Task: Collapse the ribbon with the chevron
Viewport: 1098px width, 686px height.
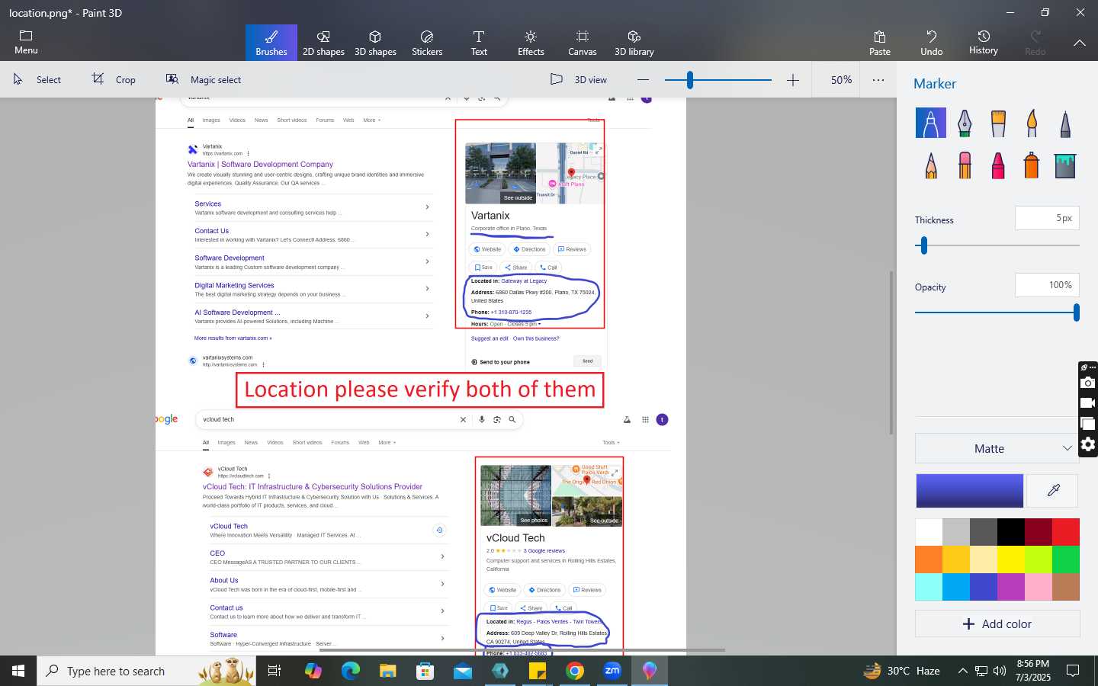Action: click(x=1080, y=43)
